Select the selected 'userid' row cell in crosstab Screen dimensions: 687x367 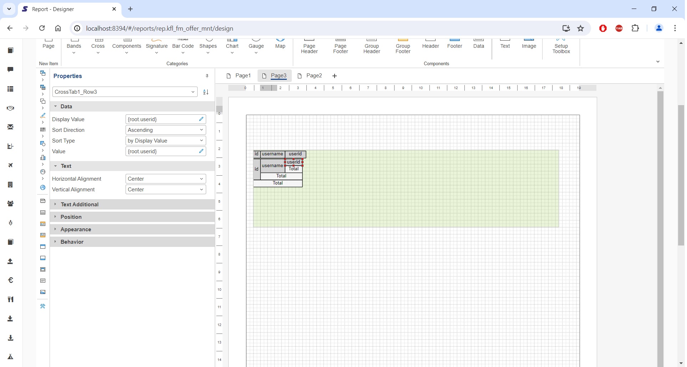[294, 162]
